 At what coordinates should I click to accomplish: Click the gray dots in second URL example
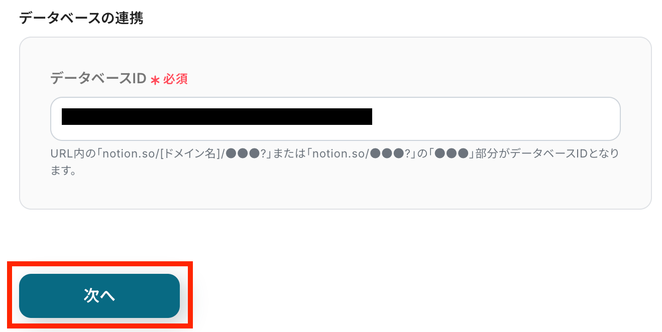(387, 153)
